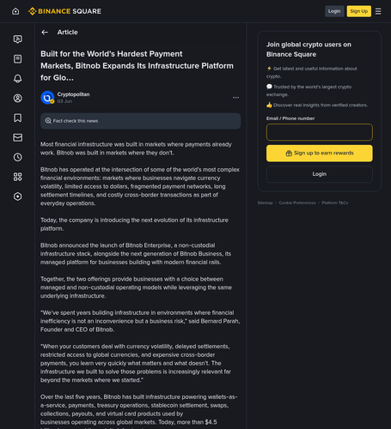The height and width of the screenshot is (429, 391).
Task: Expand the article three-dots options menu
Action: (x=235, y=98)
